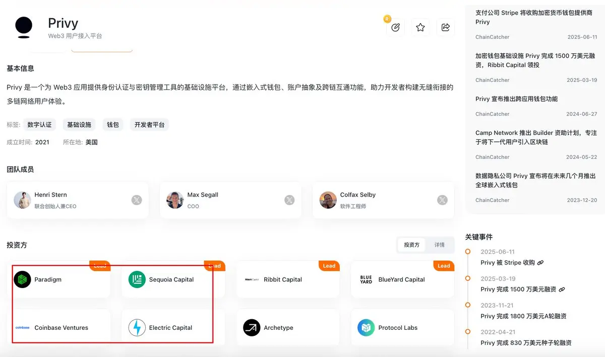This screenshot has width=605, height=357.
Task: Click Max Segall's avatar photo
Action: pos(175,200)
